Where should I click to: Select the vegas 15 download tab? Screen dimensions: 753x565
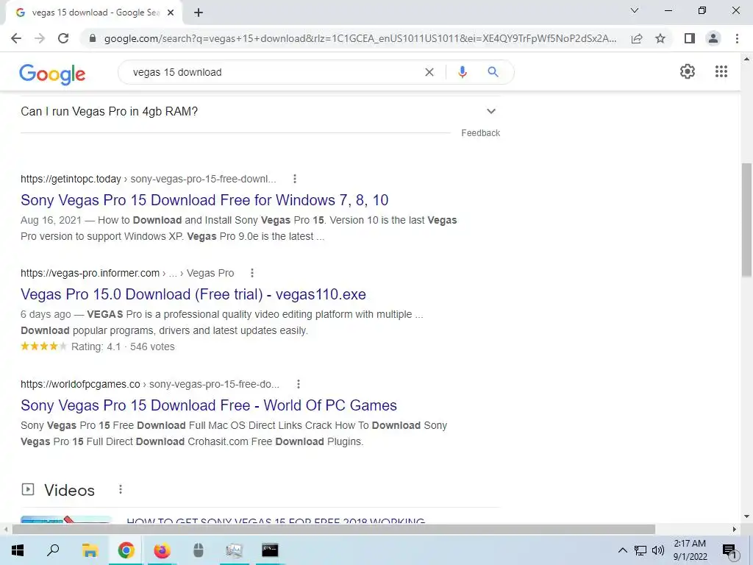click(x=94, y=13)
